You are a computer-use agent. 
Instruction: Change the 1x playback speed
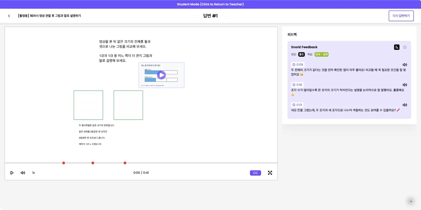tap(33, 173)
